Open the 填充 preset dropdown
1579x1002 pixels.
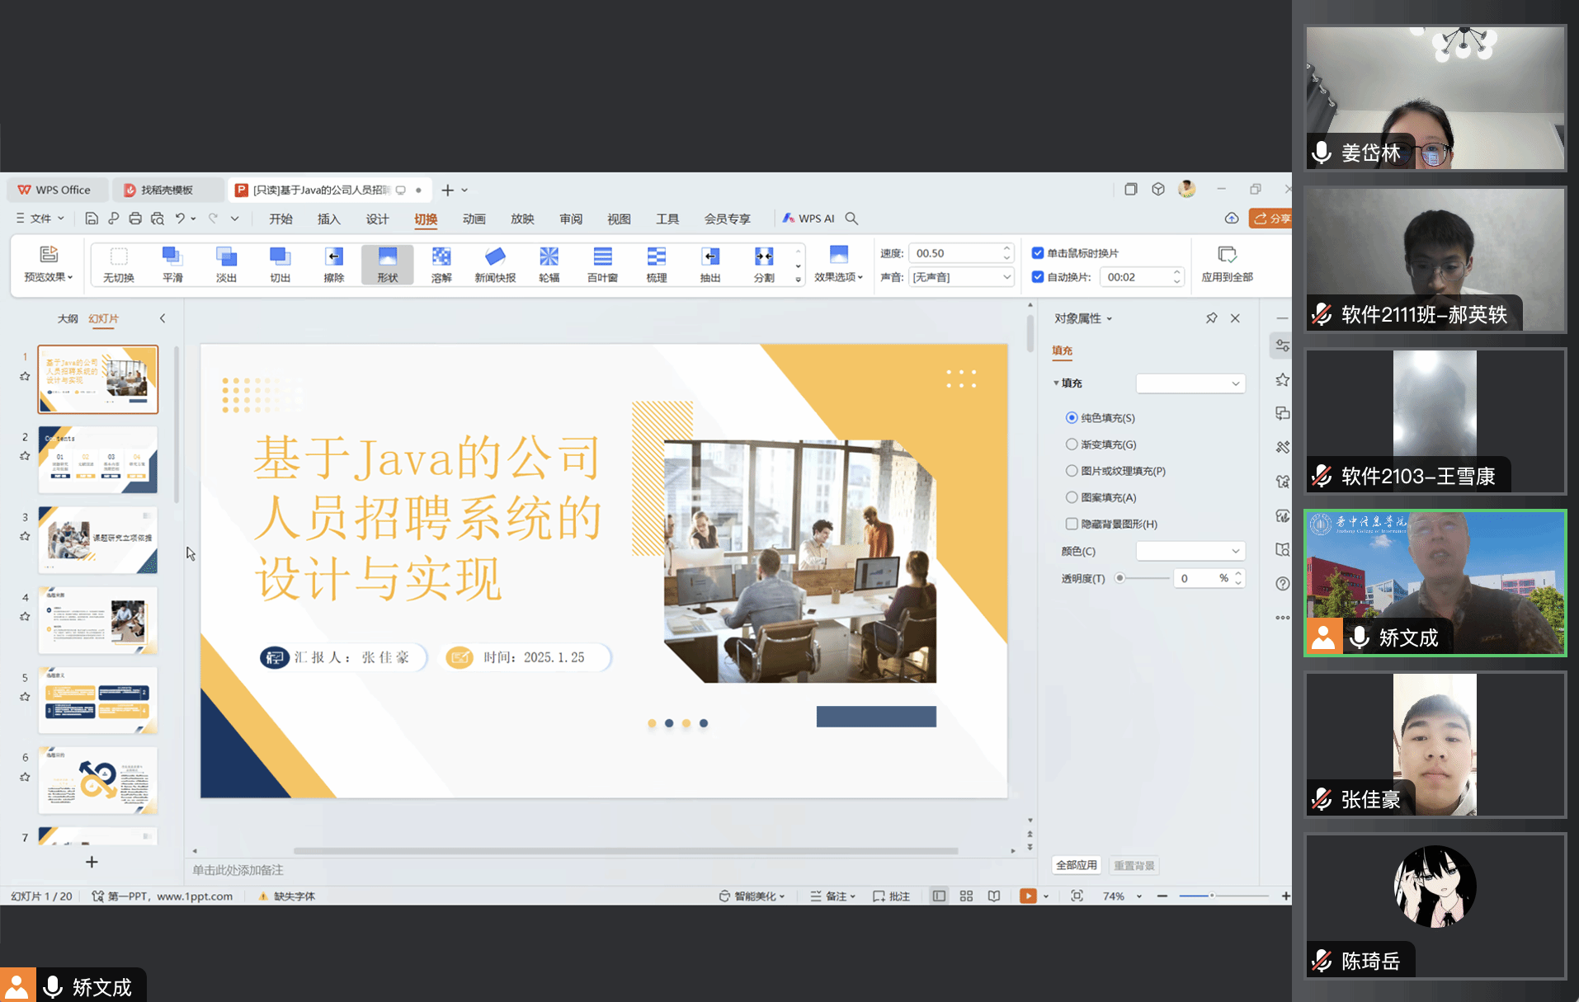[1190, 383]
